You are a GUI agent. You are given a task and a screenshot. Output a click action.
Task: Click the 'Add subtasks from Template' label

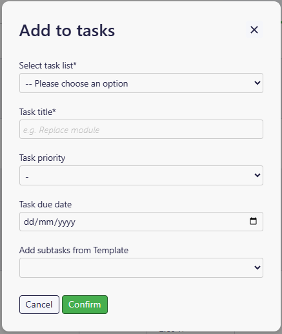(x=74, y=251)
